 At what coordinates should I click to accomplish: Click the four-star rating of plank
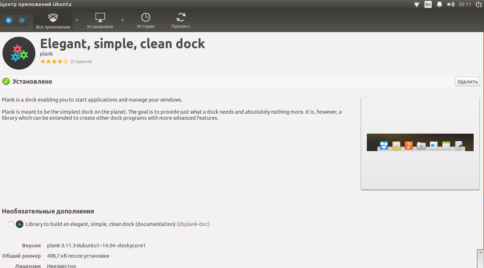point(54,62)
